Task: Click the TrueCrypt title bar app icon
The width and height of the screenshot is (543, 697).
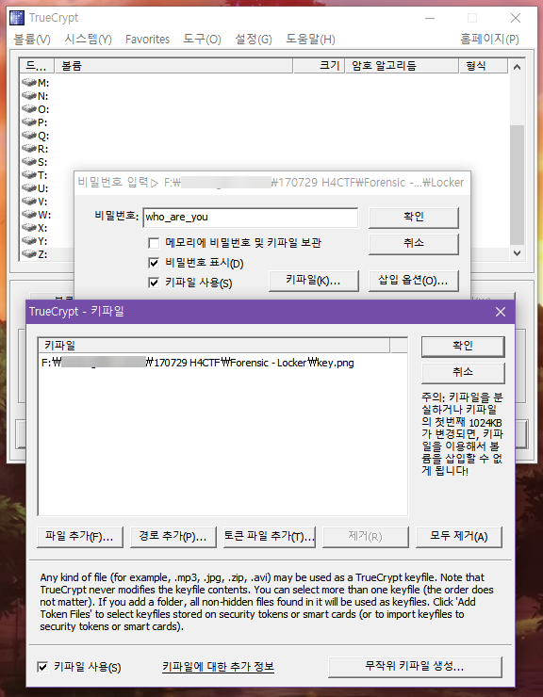Action: click(17, 18)
